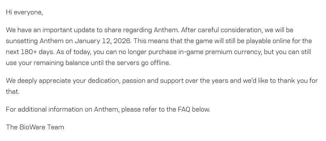The height and width of the screenshot is (141, 326).
Task: Click the word 'dedication'
Action: [104, 81]
